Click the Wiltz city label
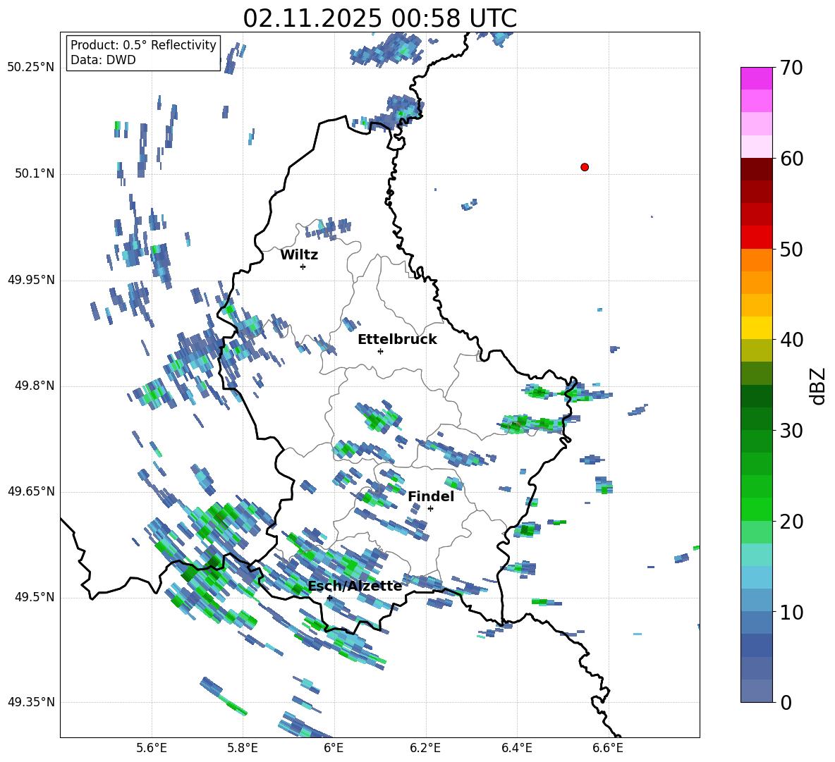The image size is (835, 762). click(x=299, y=255)
